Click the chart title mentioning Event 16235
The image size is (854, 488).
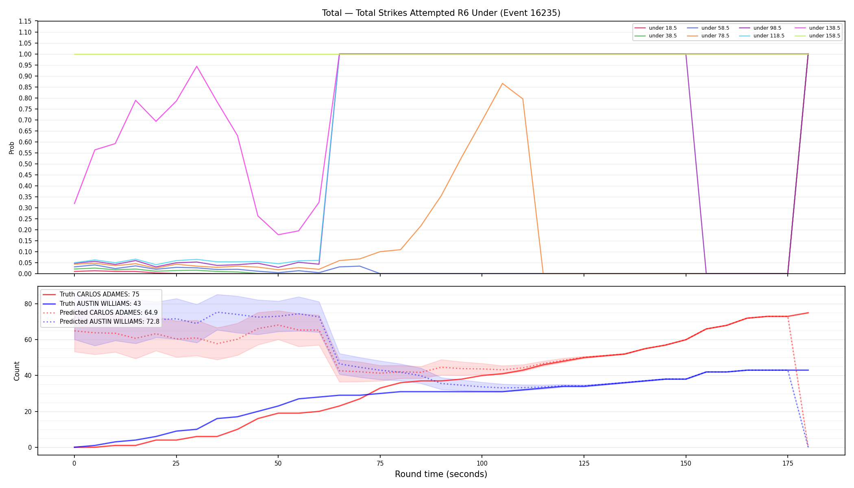pos(441,13)
